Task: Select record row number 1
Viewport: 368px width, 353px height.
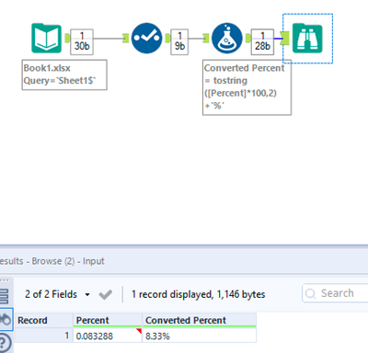Action: point(43,336)
